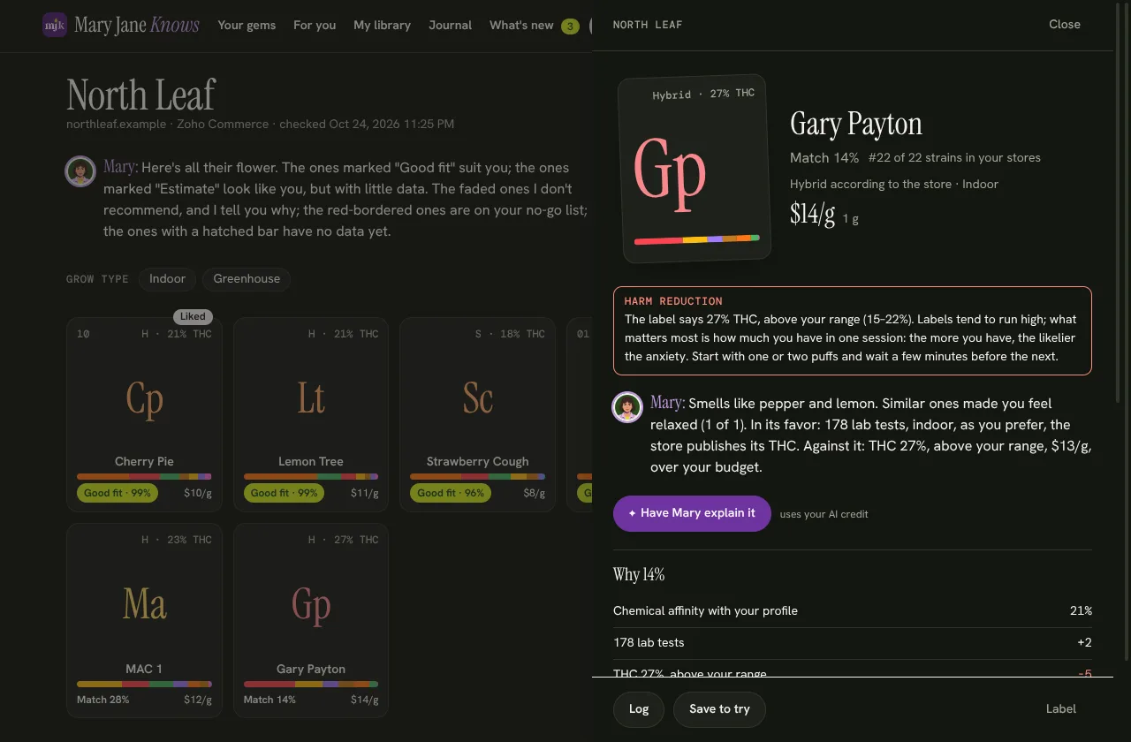Close the North Leaf strain panel
The width and height of the screenshot is (1131, 742).
pyautogui.click(x=1065, y=25)
